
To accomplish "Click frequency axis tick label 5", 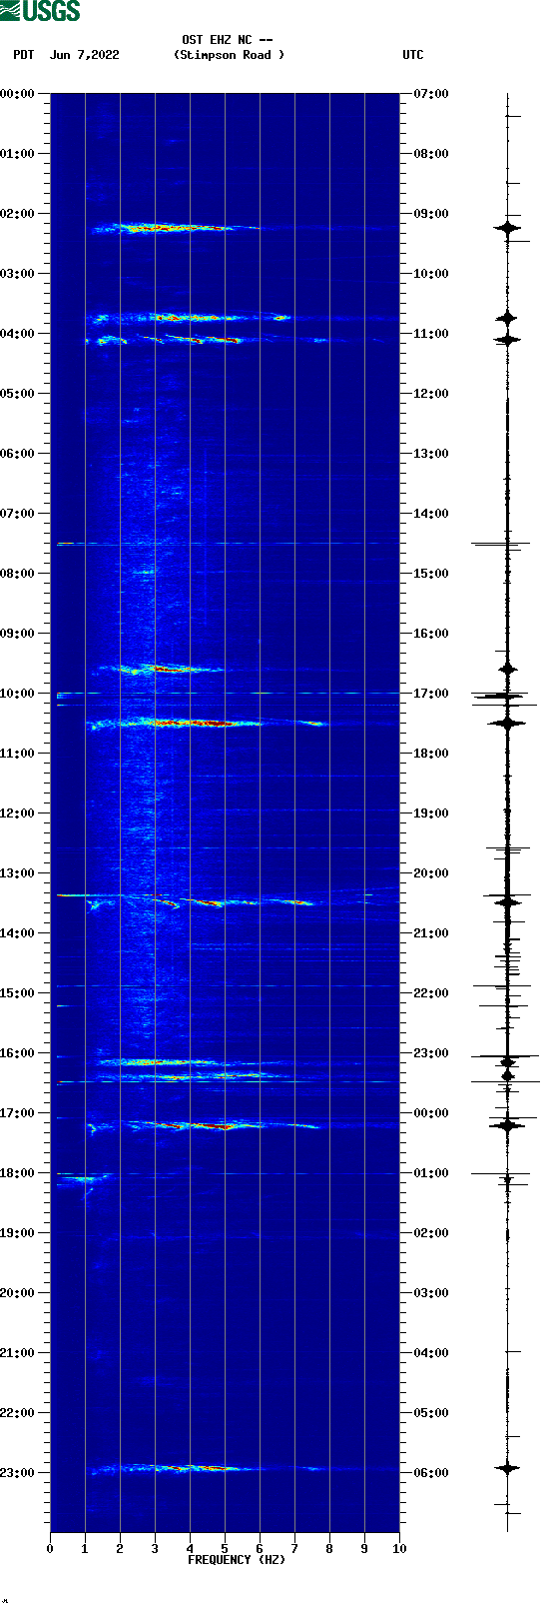I will 225,1549.
